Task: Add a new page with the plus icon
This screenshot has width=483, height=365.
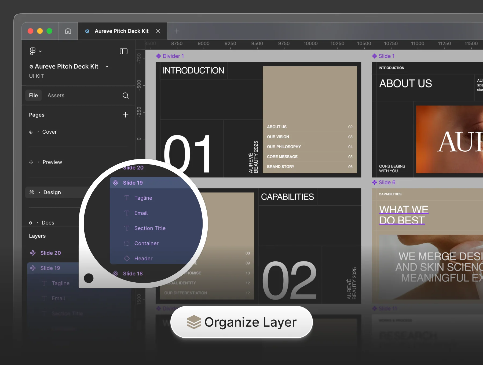Action: [x=125, y=115]
